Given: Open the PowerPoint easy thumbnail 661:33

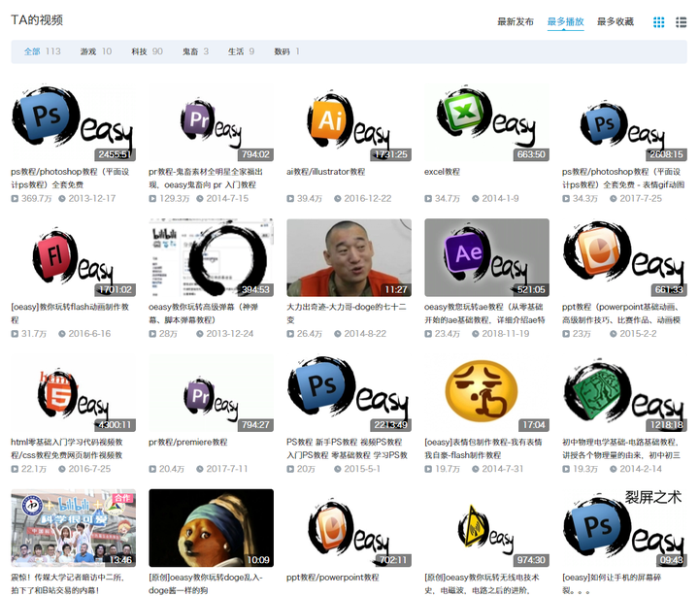Looking at the screenshot, I should [624, 257].
